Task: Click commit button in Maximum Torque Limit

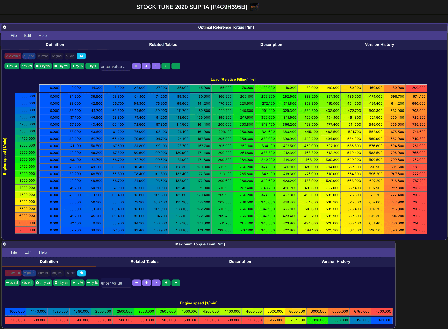Action: (13, 273)
